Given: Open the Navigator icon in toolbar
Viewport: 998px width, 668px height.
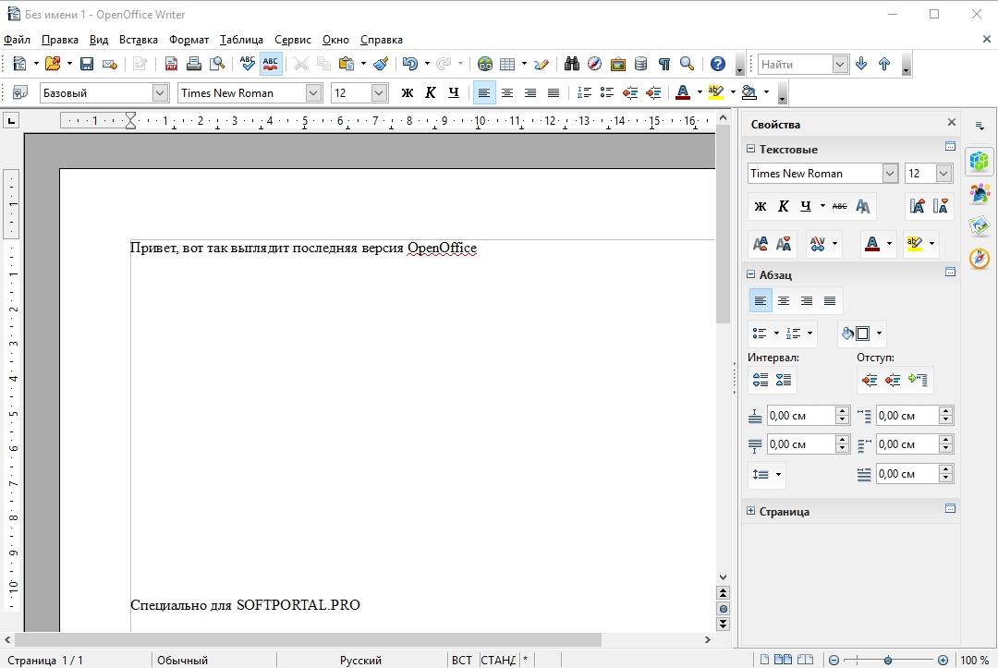Looking at the screenshot, I should (594, 64).
